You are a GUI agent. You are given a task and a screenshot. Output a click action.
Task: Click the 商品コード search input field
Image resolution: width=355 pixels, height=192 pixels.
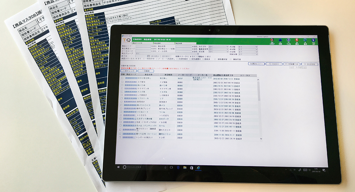coord(143,46)
